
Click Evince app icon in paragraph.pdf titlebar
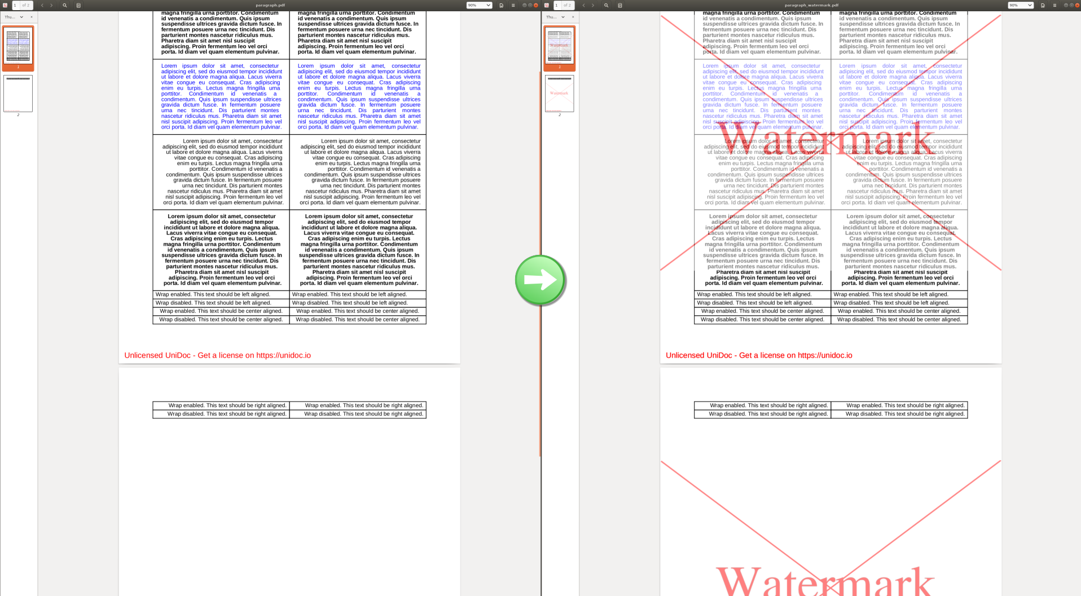5,5
